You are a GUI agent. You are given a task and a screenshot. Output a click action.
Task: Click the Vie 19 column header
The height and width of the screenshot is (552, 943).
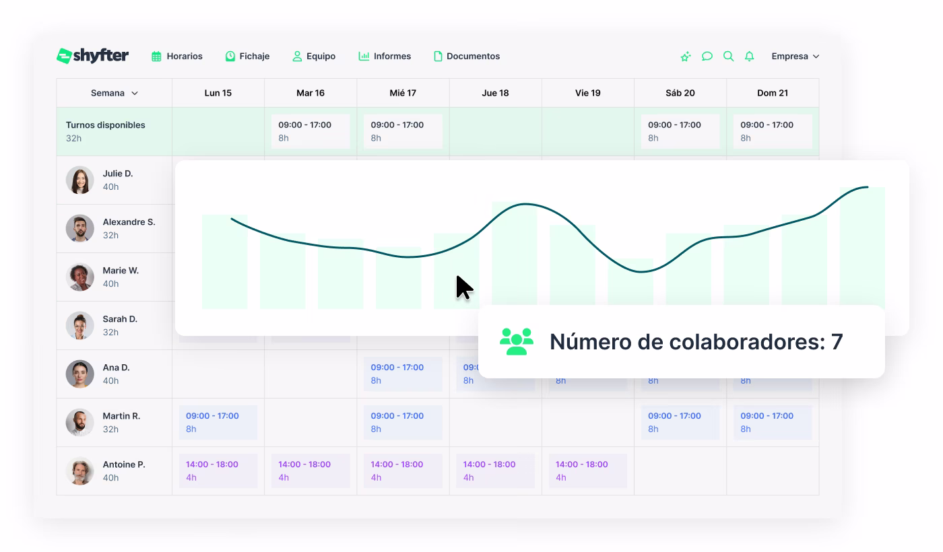587,93
